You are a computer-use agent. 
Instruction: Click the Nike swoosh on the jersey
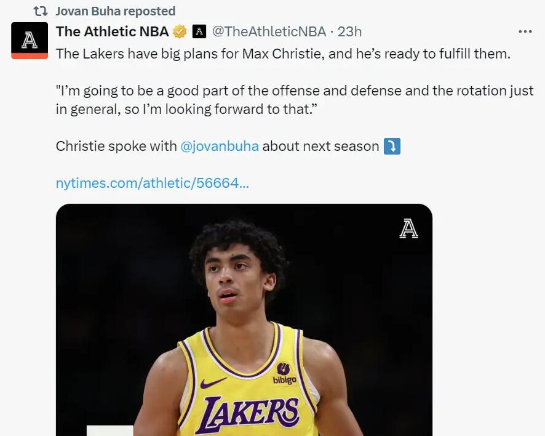pyautogui.click(x=213, y=383)
